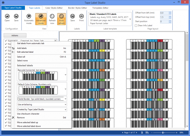Click the 89% zoom level text
190x136 pixels.
181,133
